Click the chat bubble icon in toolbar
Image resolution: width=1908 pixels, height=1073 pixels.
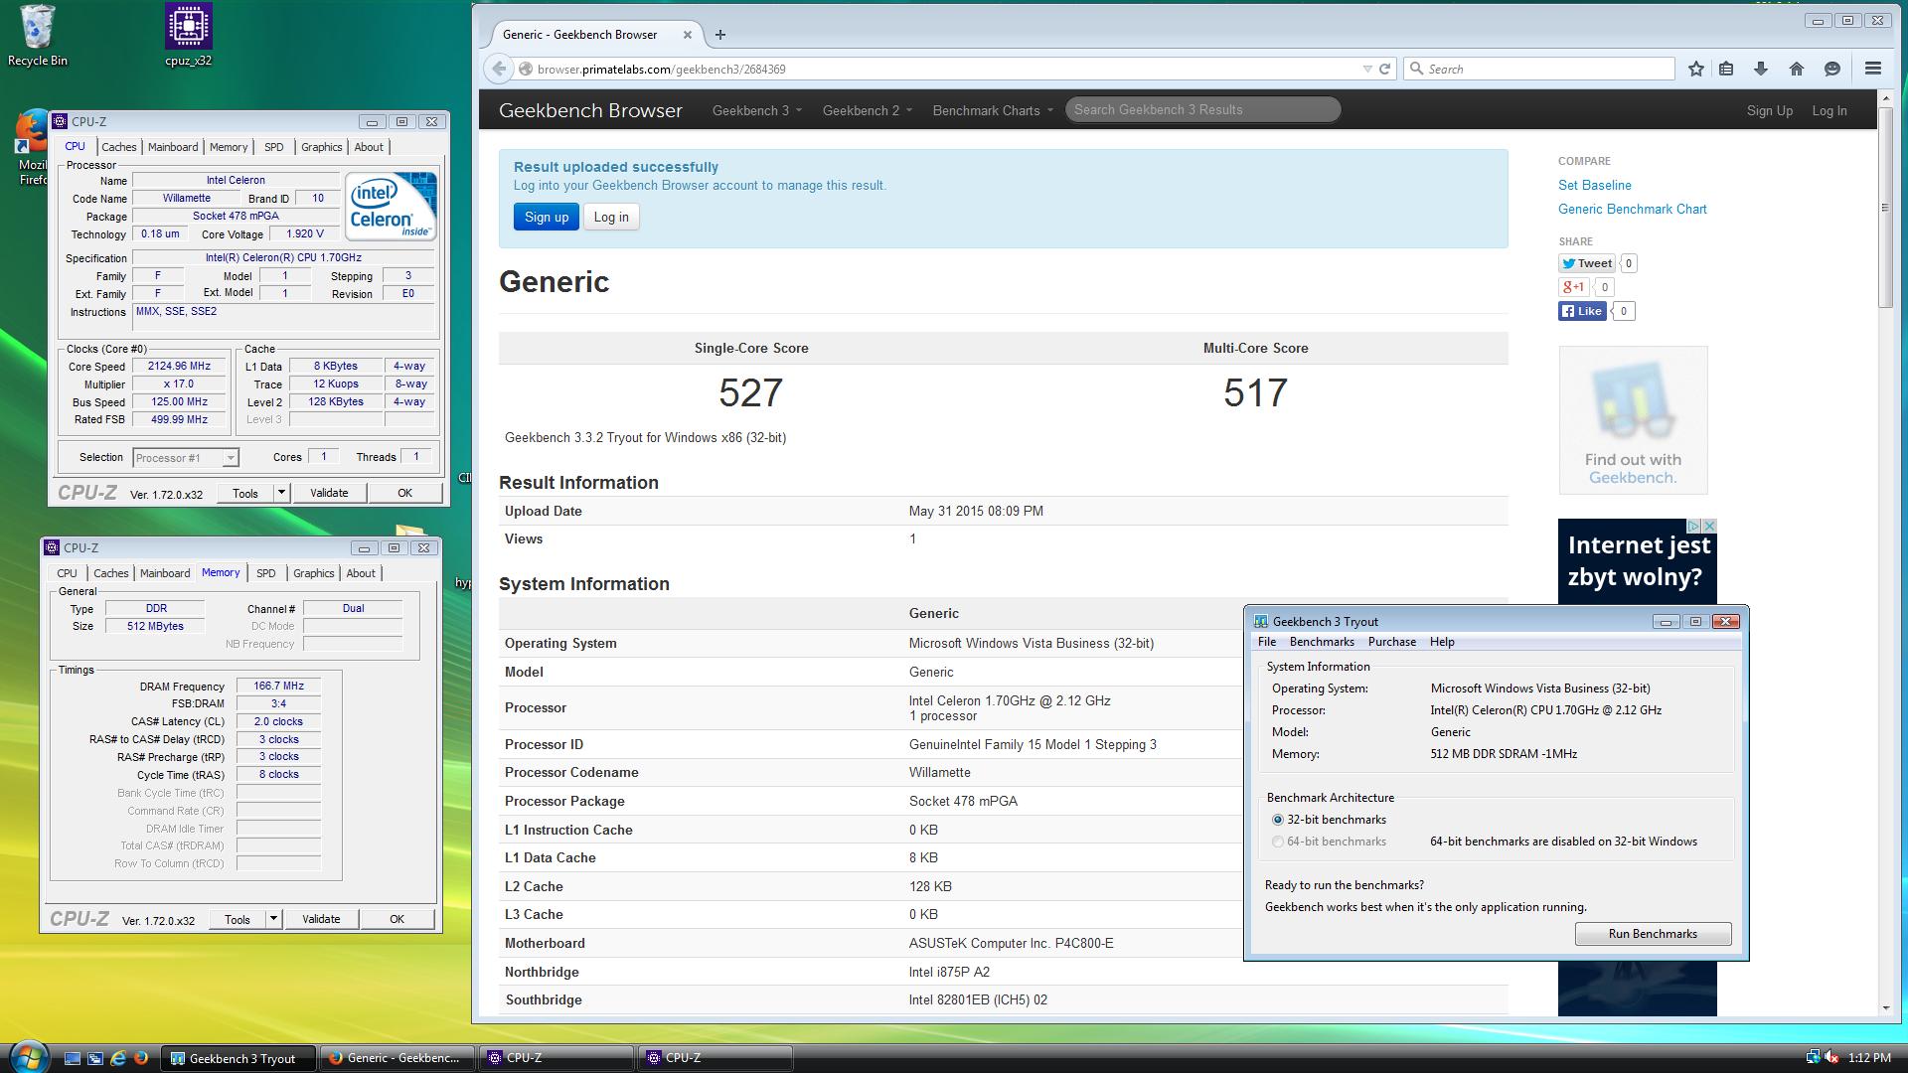coord(1832,69)
